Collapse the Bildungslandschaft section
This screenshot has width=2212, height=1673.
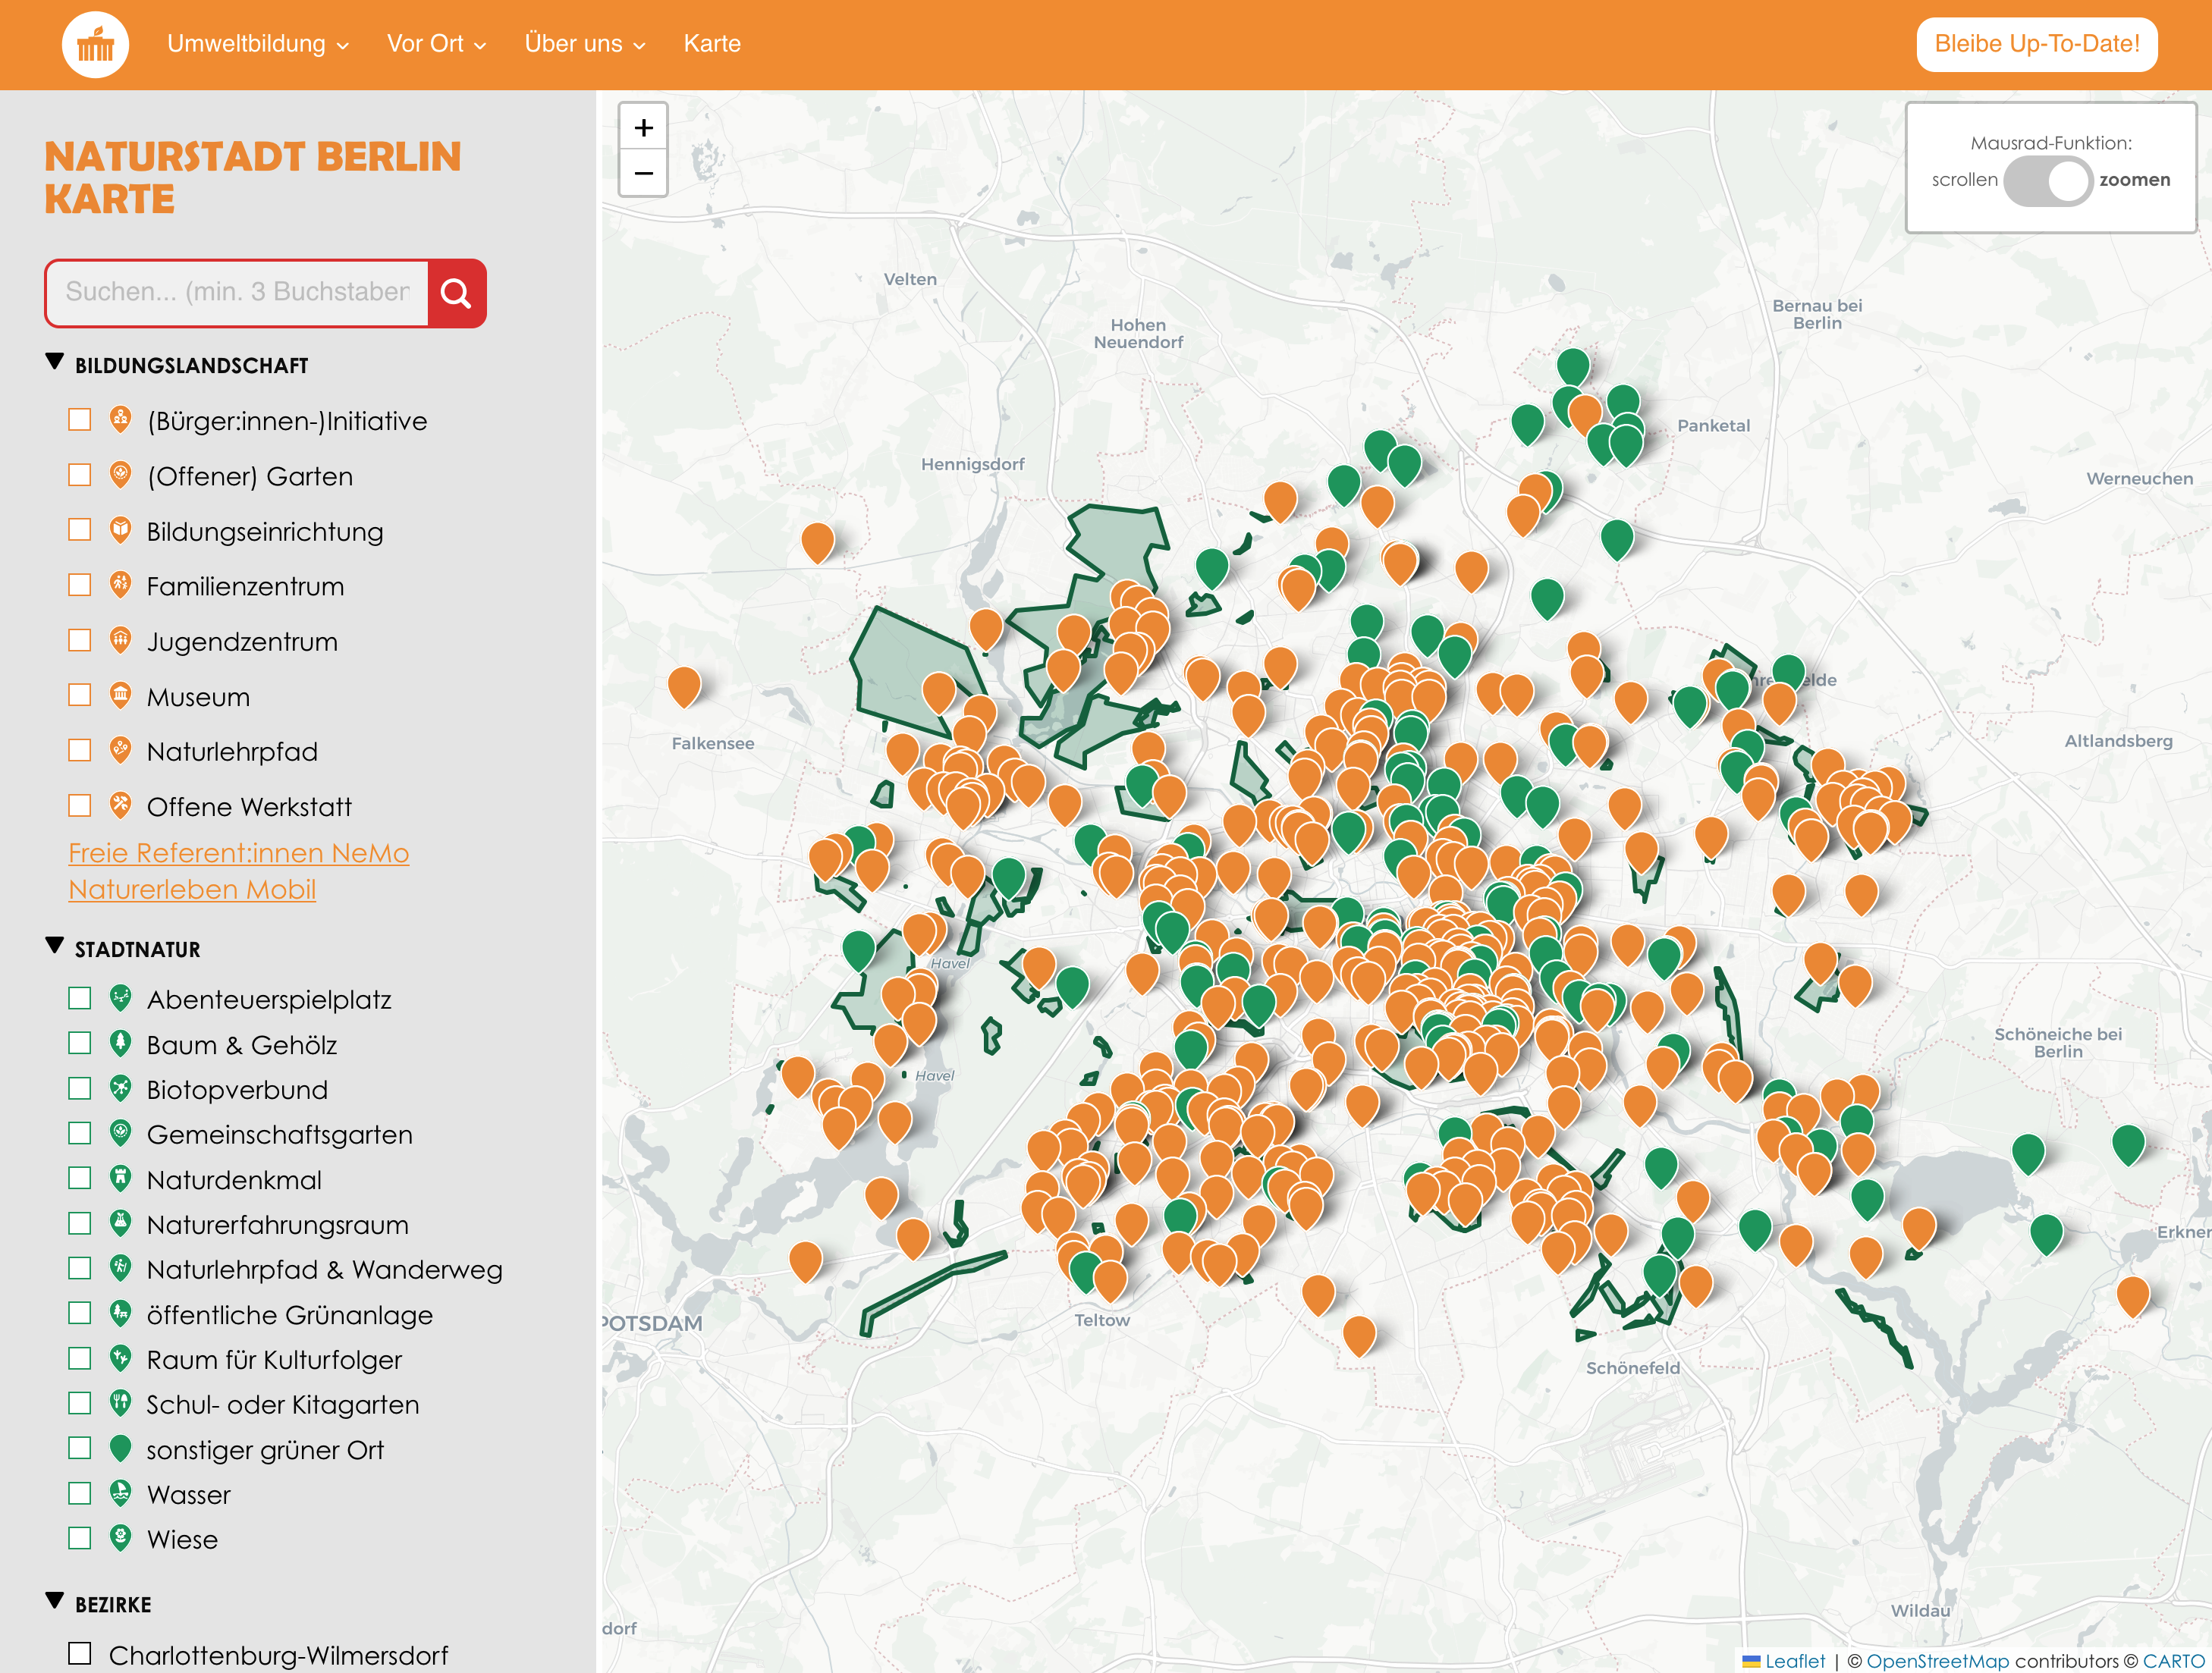55,361
